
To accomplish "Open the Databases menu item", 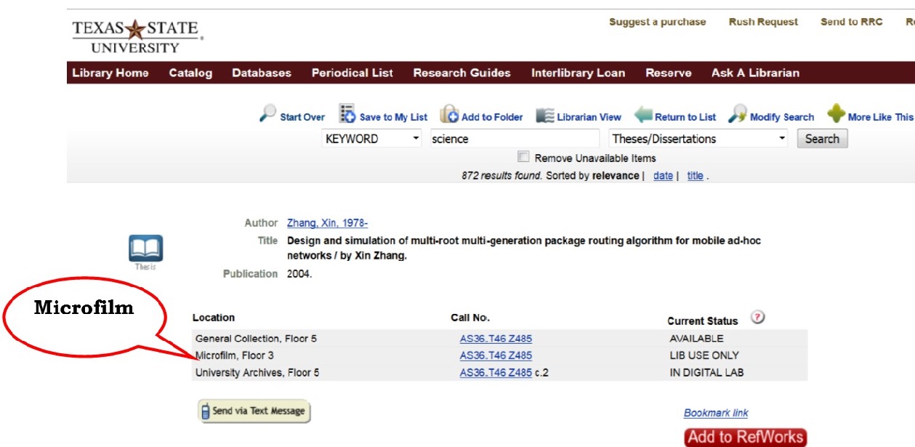I will tap(262, 73).
